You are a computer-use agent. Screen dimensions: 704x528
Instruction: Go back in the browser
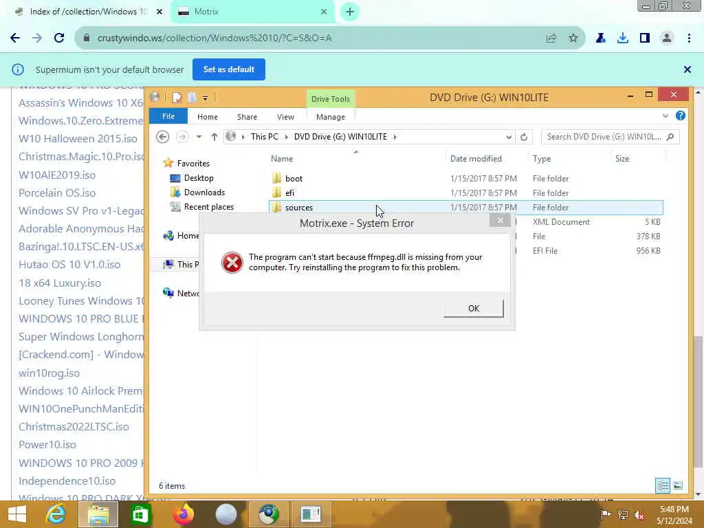[x=15, y=38]
